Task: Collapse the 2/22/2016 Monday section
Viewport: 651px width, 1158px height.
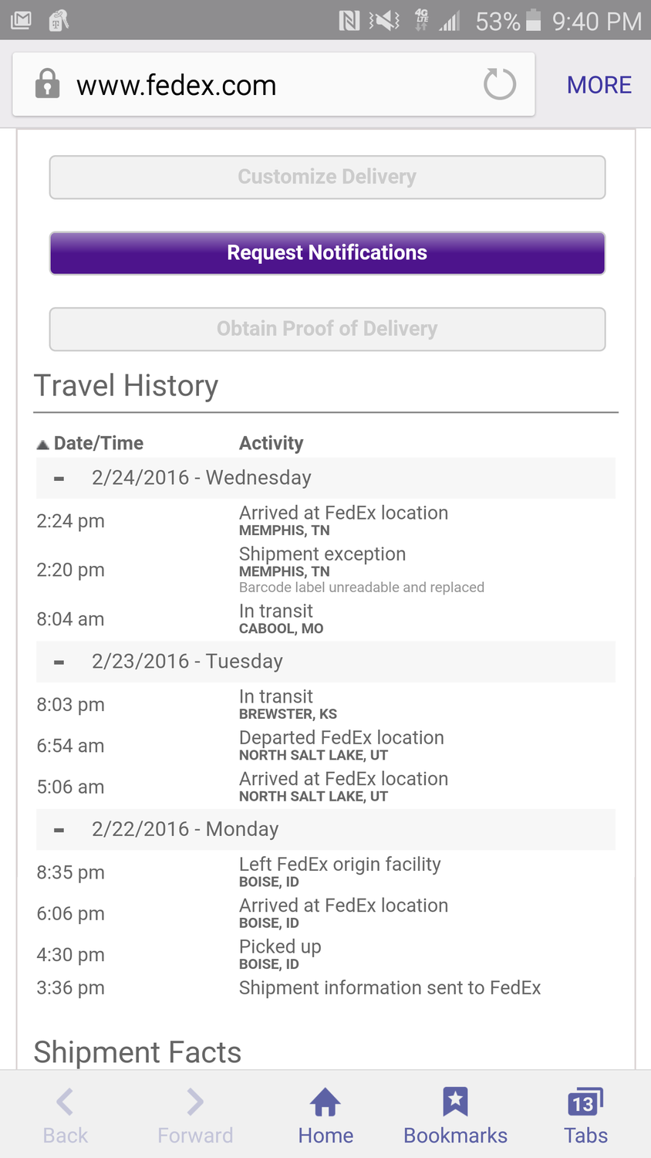Action: point(59,830)
